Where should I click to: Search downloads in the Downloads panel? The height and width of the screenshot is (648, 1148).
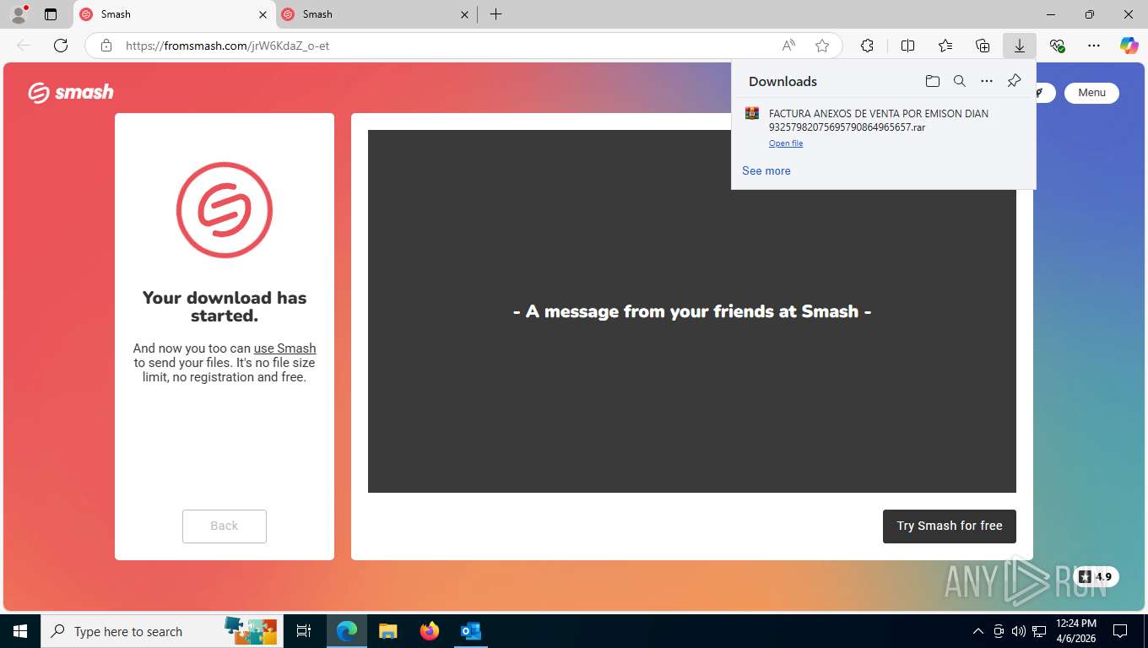tap(960, 81)
